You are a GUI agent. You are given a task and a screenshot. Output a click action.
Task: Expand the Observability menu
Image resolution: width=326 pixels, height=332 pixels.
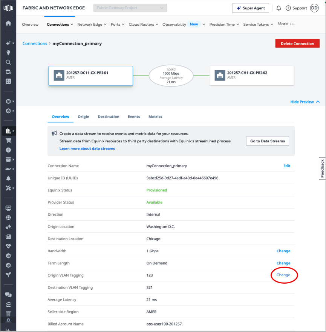point(184,24)
